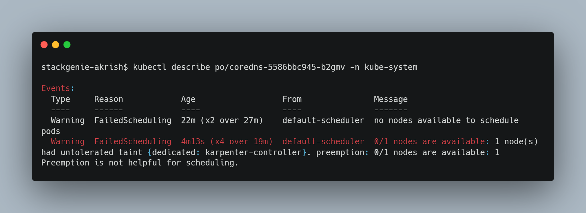
Task: Click the red Warning type in second event
Action: click(68, 142)
